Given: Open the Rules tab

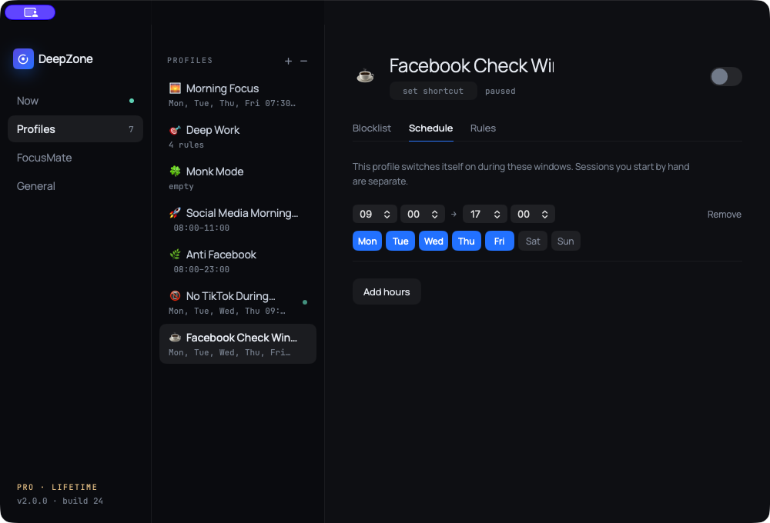Looking at the screenshot, I should coord(483,128).
